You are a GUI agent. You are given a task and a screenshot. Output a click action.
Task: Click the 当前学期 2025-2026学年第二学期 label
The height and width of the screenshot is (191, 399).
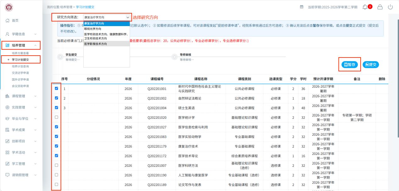(x=332, y=7)
